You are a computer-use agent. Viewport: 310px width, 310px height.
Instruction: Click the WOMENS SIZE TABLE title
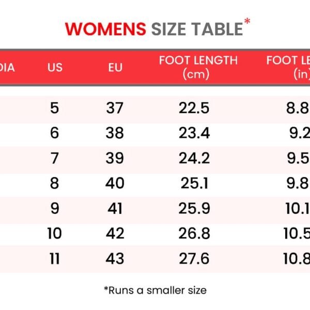153,29
